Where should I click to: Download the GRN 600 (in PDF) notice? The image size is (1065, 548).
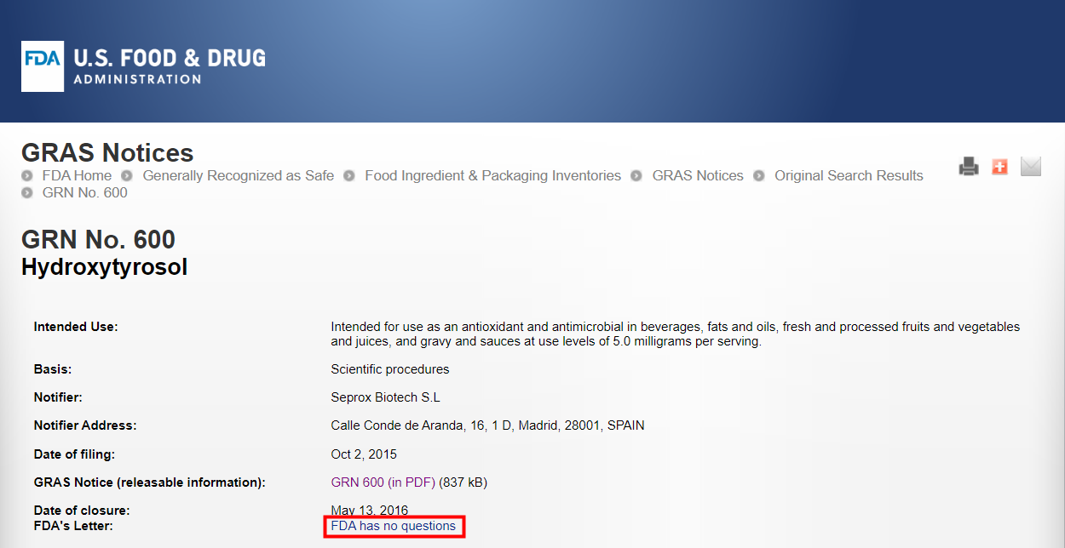click(383, 482)
